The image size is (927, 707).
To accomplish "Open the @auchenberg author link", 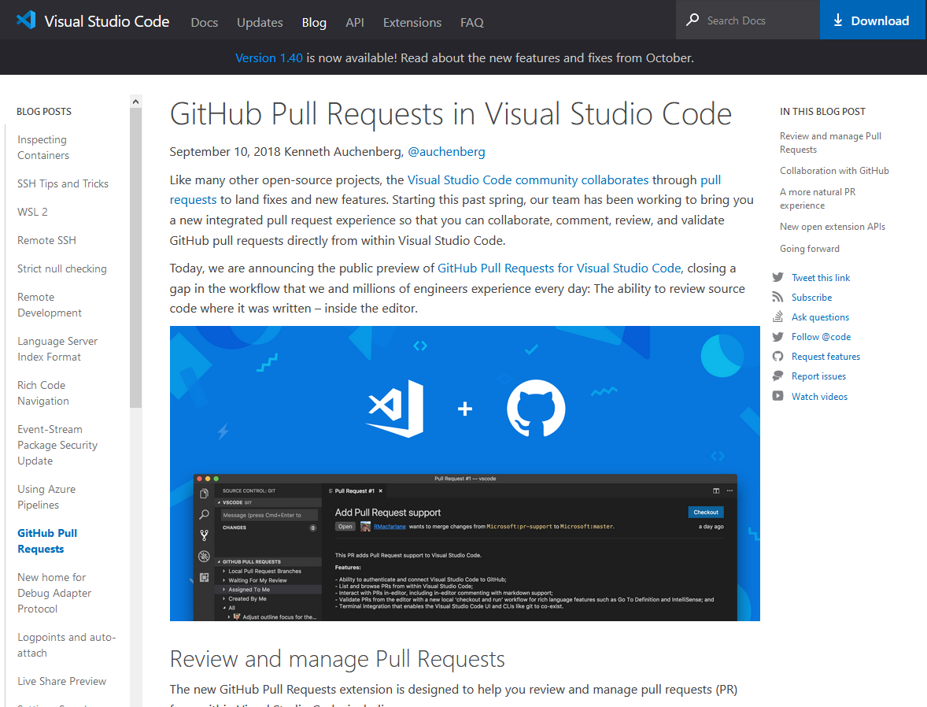I will (x=446, y=152).
